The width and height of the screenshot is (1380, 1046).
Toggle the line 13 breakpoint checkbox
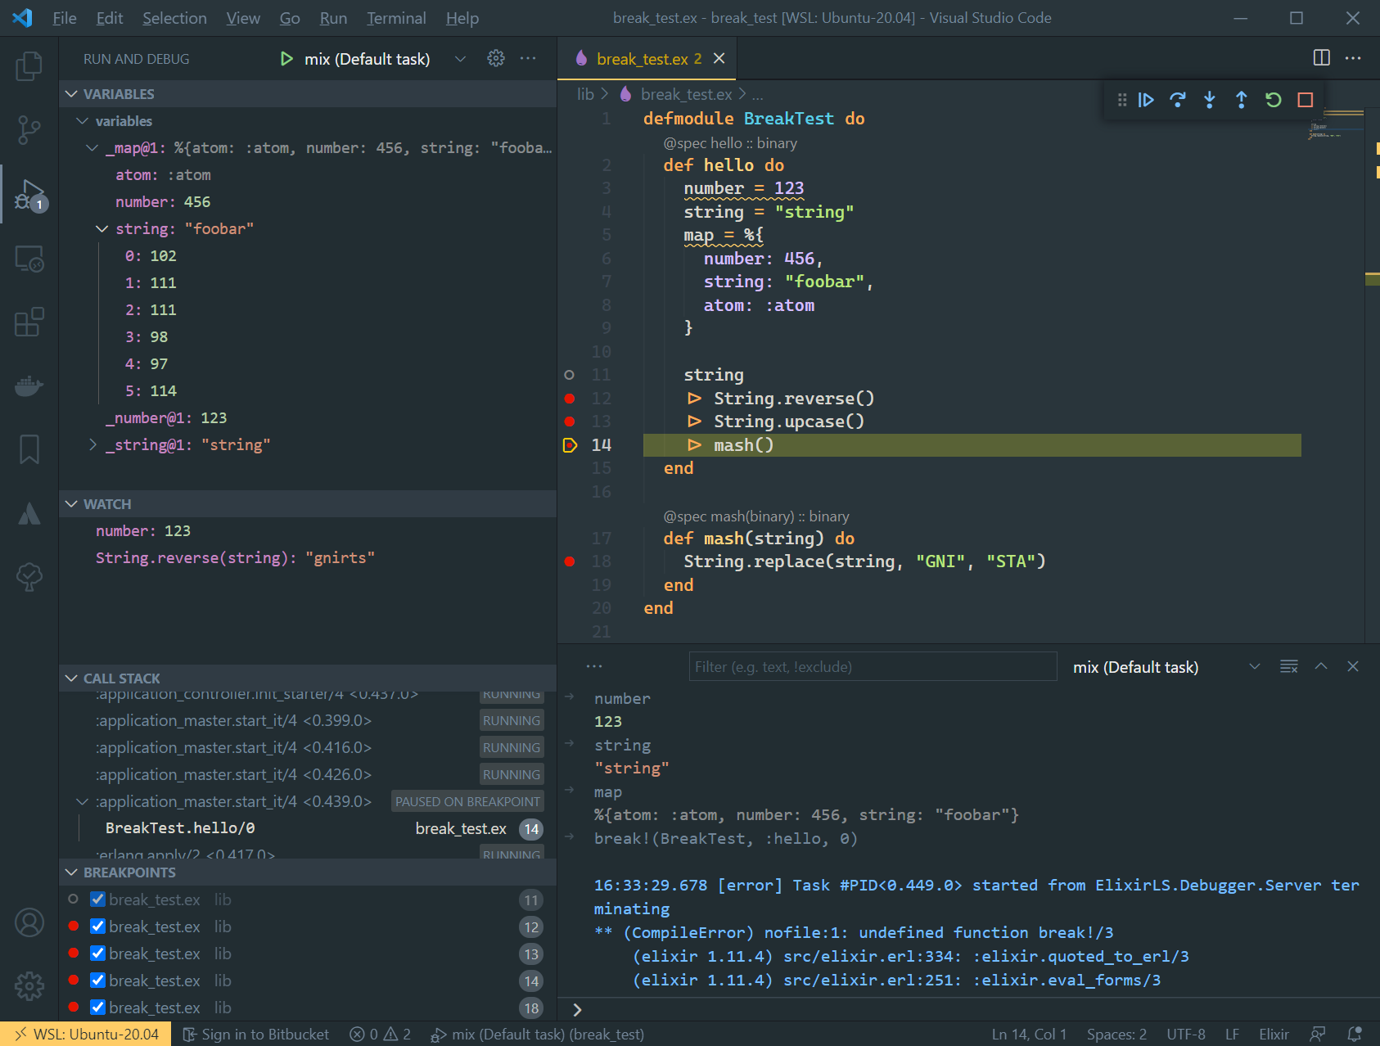click(97, 954)
